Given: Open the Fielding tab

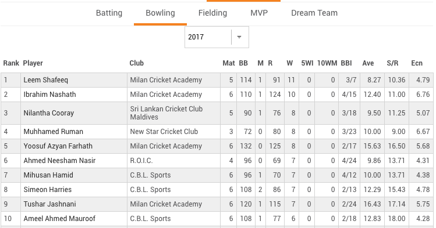Looking at the screenshot, I should 212,13.
